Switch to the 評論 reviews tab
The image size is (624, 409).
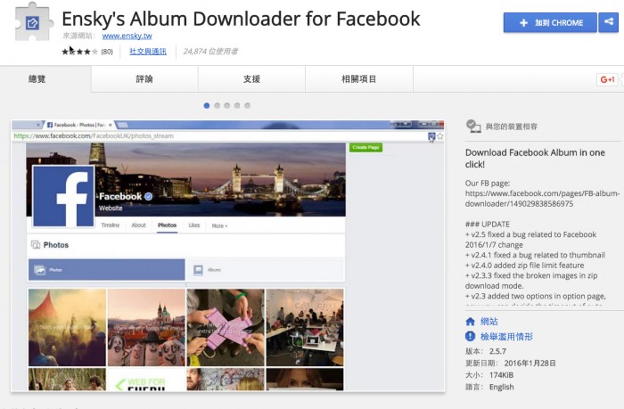[x=144, y=78]
